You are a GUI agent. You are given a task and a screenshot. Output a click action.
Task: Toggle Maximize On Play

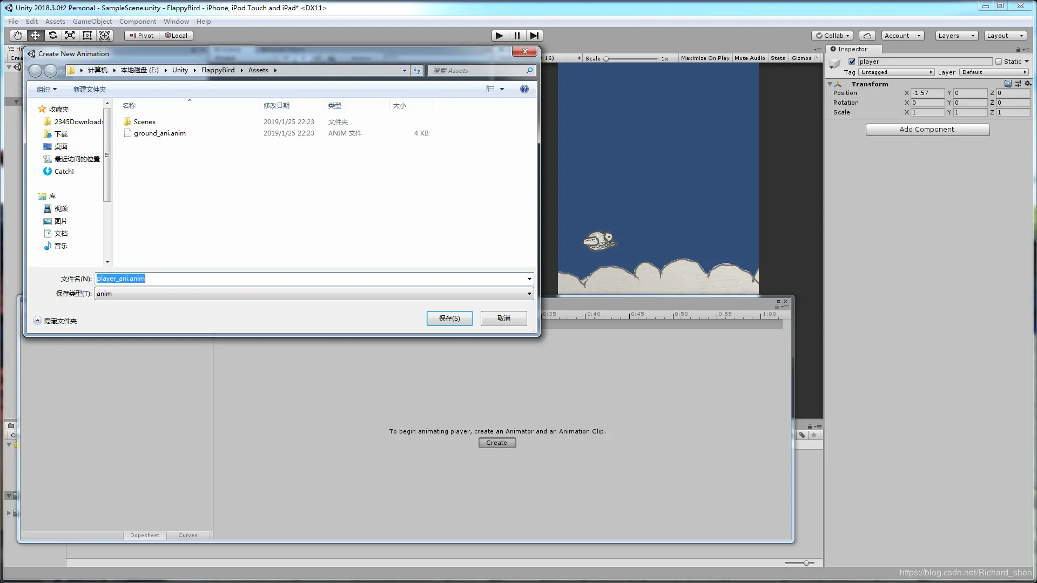[x=705, y=58]
